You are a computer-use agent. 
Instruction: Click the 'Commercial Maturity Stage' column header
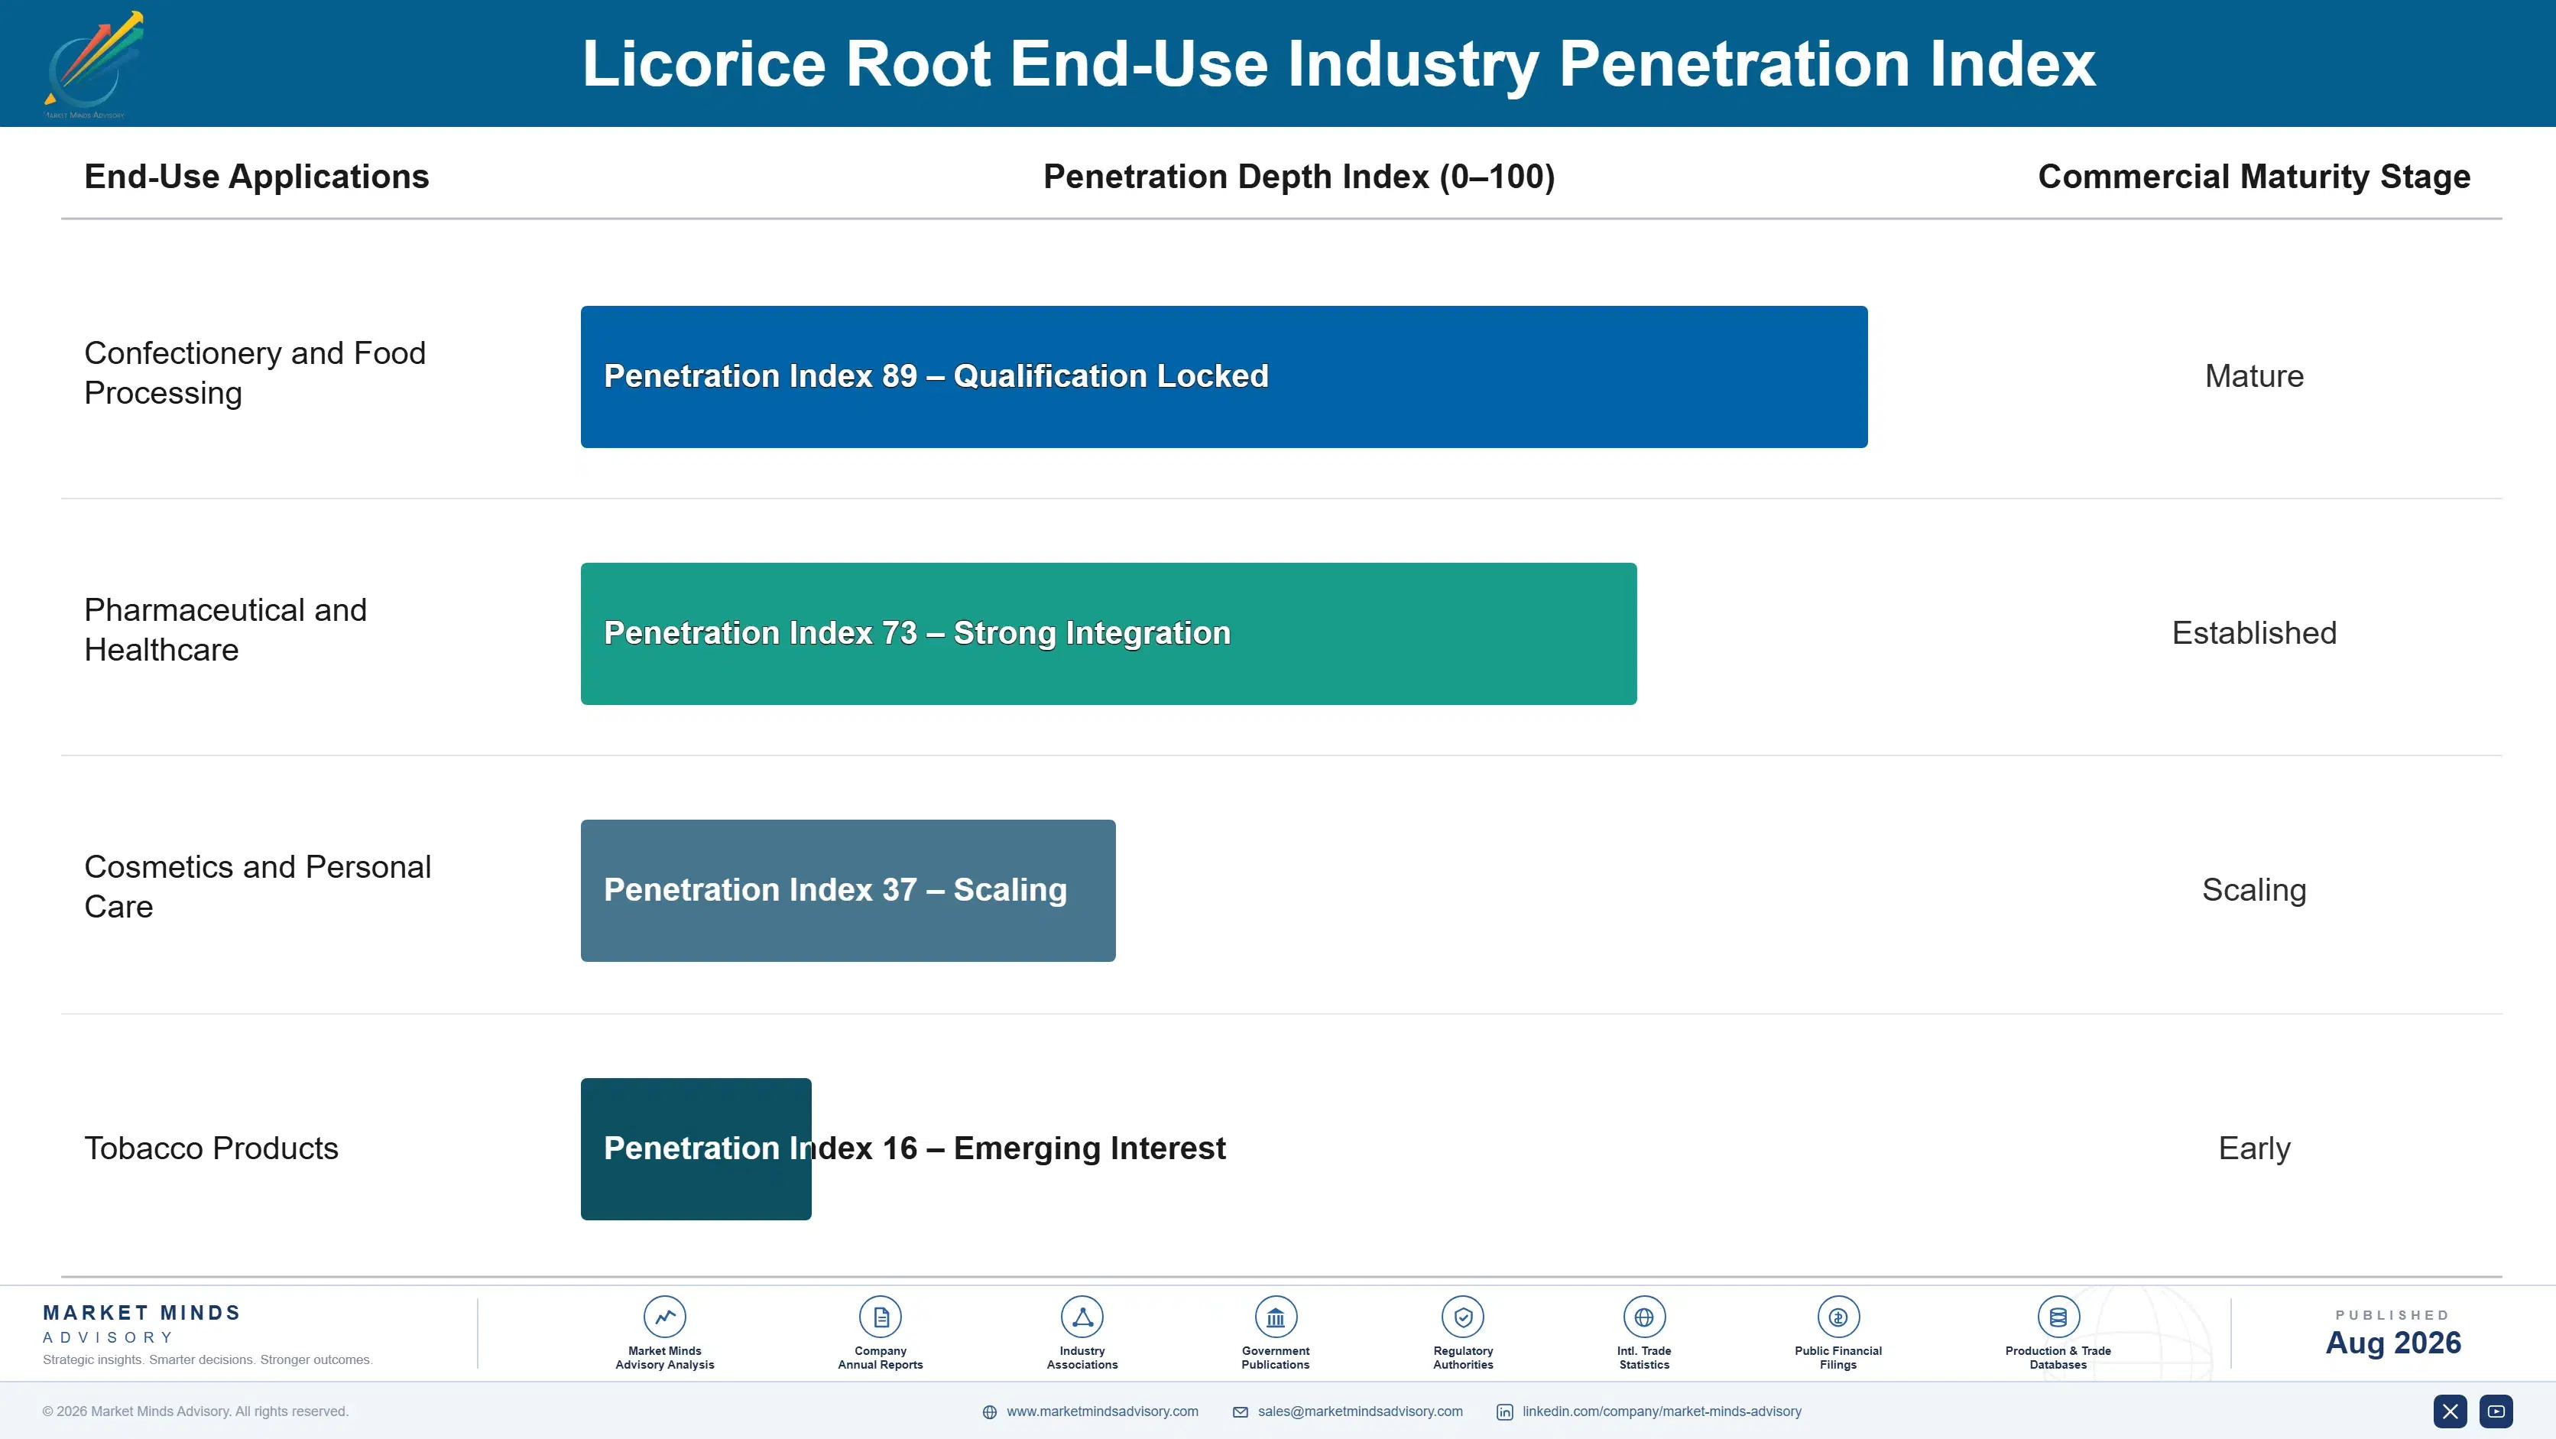(x=2253, y=177)
